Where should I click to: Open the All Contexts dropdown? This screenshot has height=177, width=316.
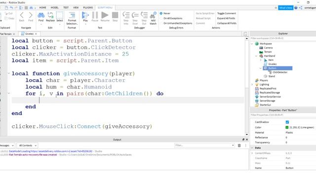[x=27, y=146]
